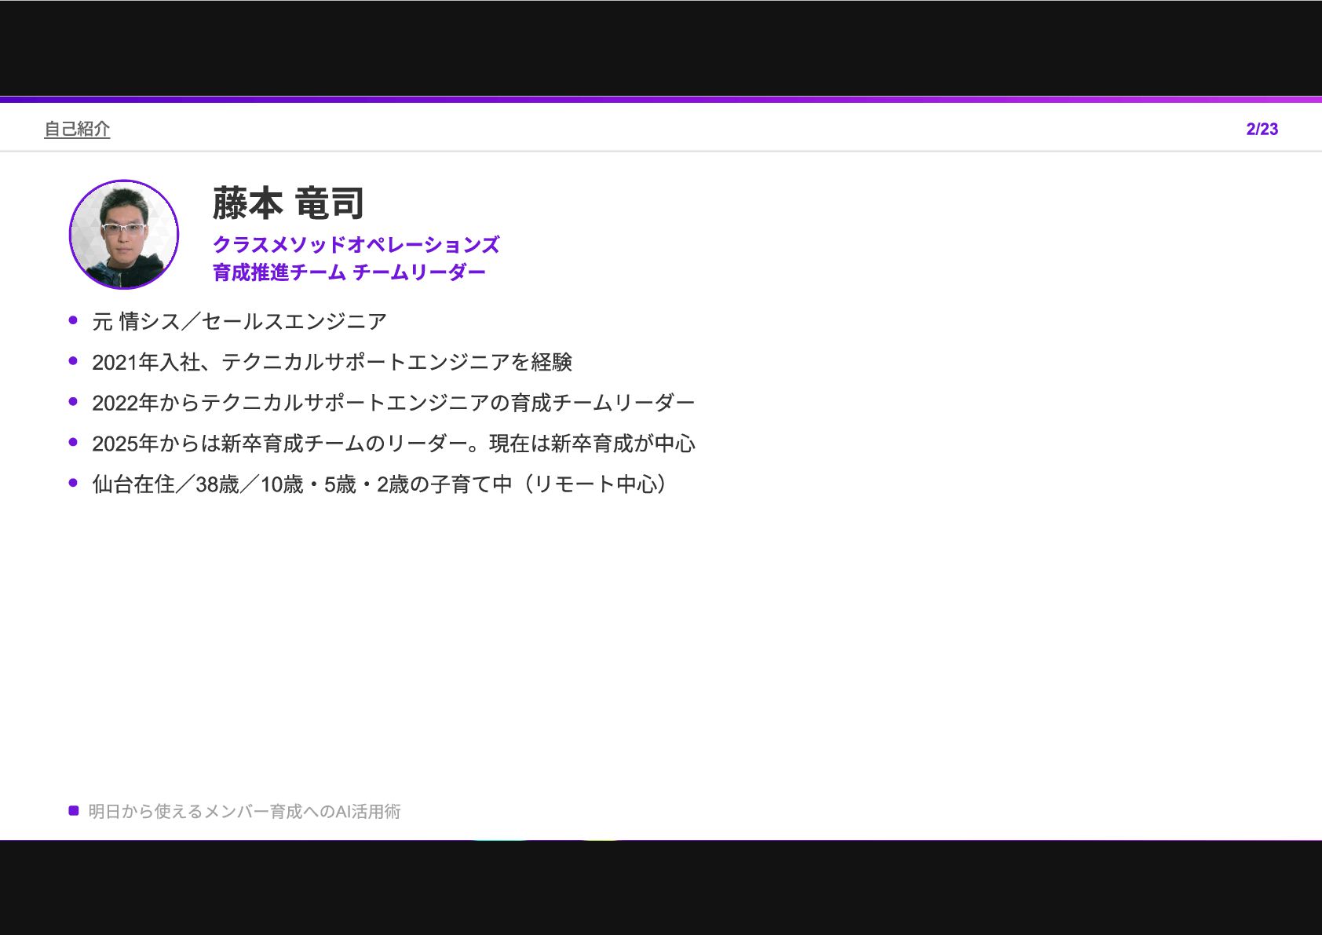Viewport: 1322px width, 935px height.
Task: Select the 仙台在住／38歳 bullet line
Action: pyautogui.click(x=380, y=484)
